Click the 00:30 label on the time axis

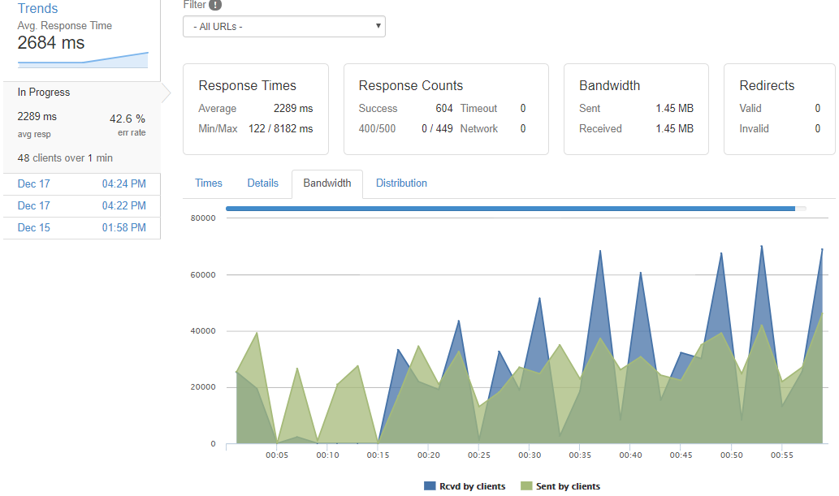pos(530,455)
